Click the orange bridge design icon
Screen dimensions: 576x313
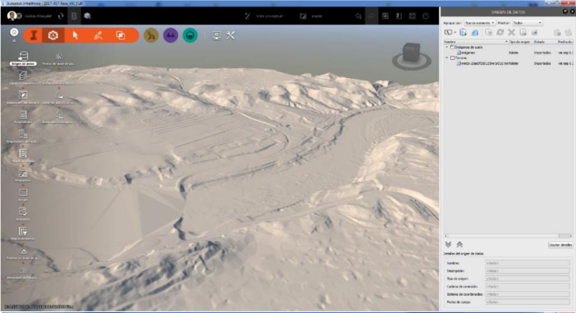(x=32, y=36)
